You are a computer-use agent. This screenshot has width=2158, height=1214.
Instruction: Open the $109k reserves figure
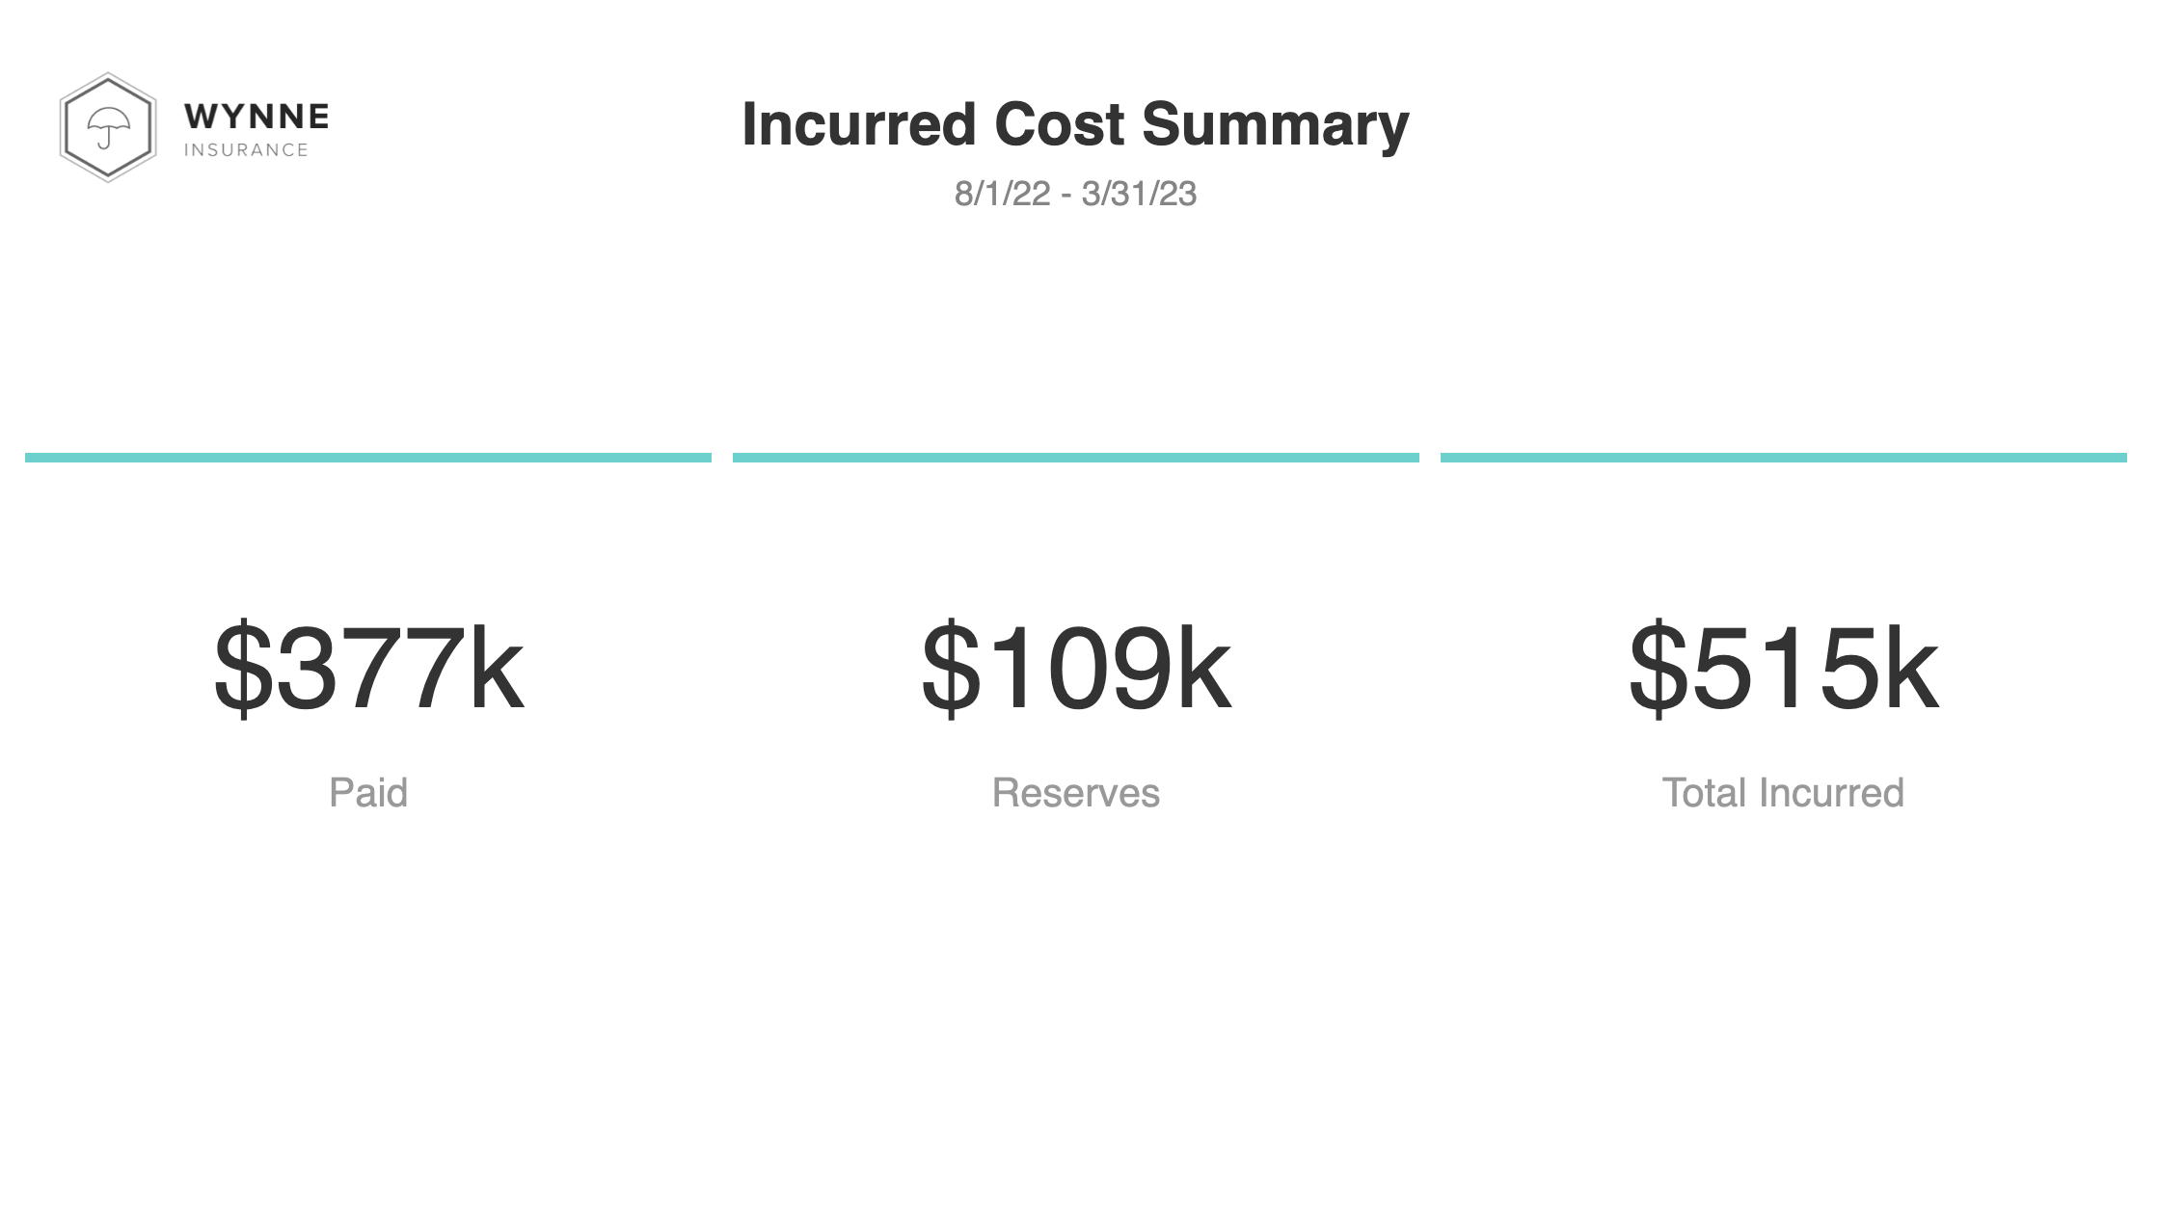[1075, 667]
